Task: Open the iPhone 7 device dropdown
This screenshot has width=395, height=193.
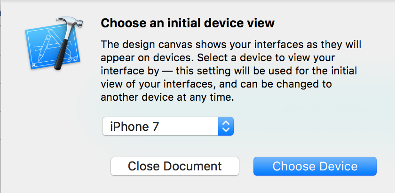Action: click(x=168, y=126)
